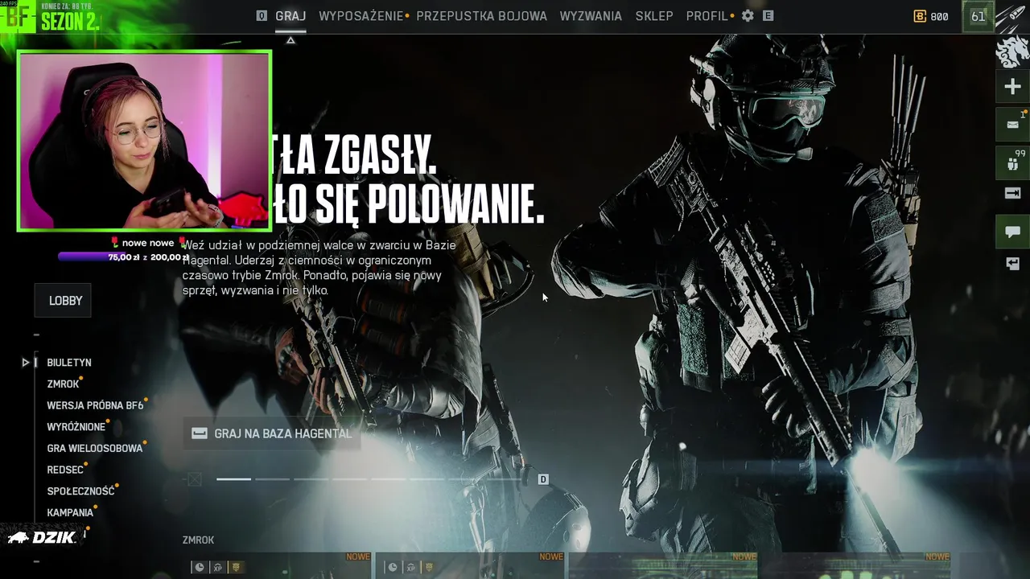The image size is (1030, 579).
Task: Click the Baza Hagental description paragraph
Action: (320, 268)
